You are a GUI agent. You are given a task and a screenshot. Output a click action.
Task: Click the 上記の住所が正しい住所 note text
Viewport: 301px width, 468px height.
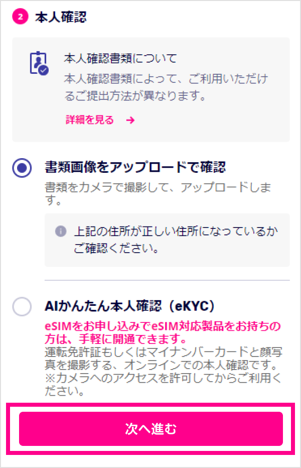pos(176,240)
